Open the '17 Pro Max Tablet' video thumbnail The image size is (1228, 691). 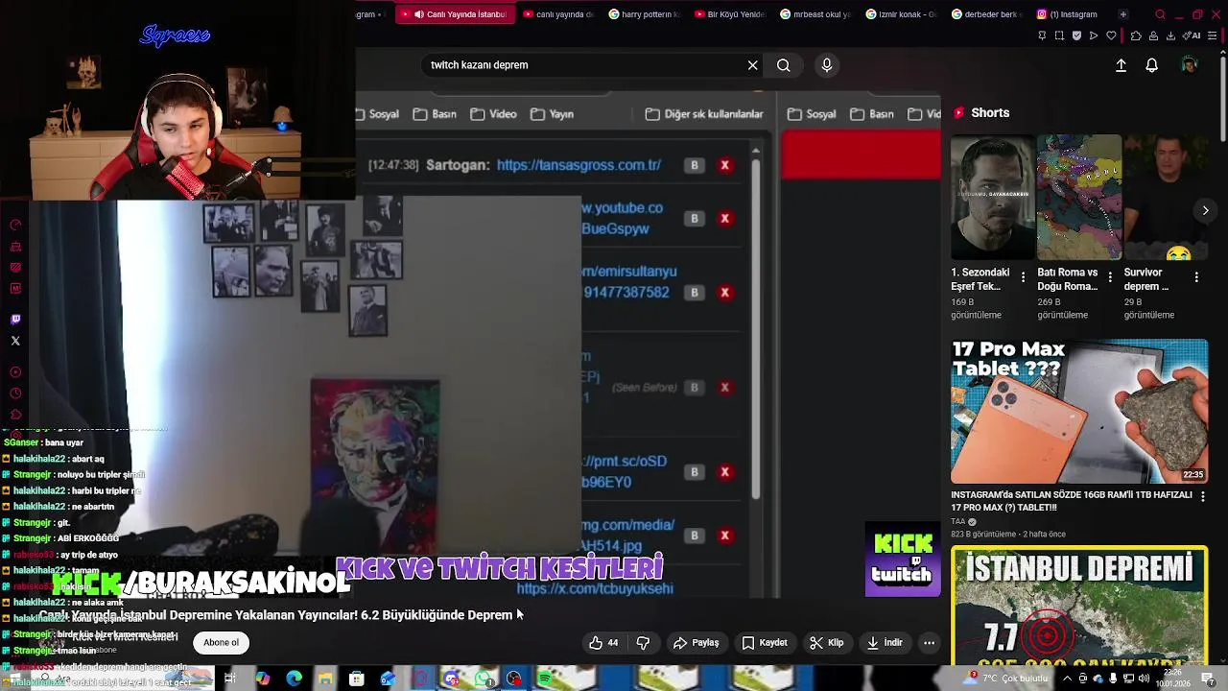1079,412
